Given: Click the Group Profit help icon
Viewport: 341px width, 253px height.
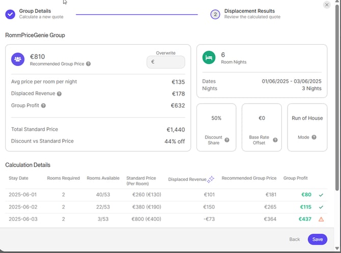Looking at the screenshot, I should 43,106.
